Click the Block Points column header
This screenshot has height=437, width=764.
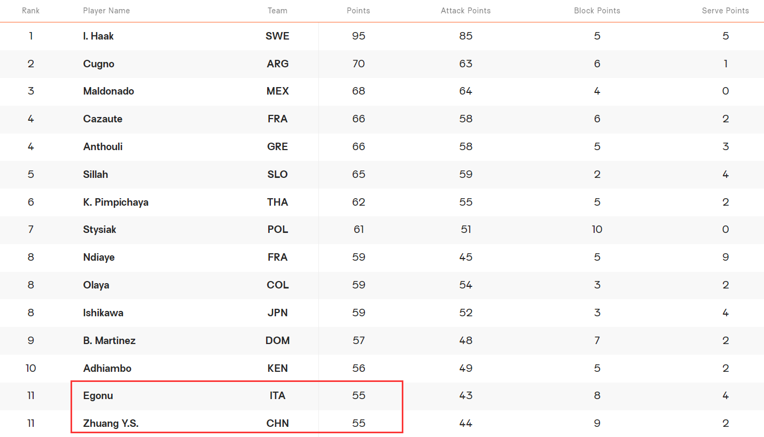[x=597, y=11]
